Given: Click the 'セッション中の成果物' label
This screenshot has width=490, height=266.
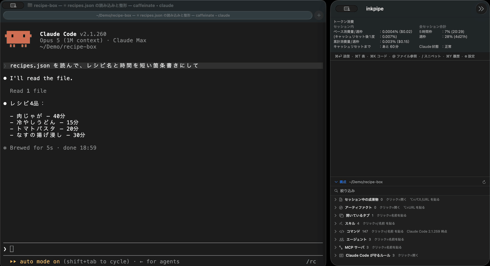Looking at the screenshot, I should coord(361,199).
